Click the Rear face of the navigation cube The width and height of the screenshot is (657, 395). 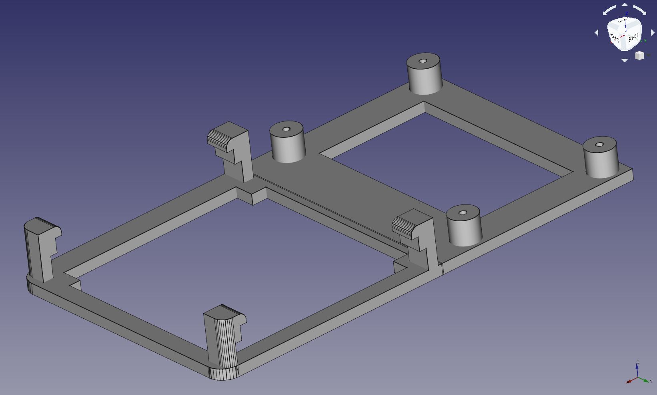click(x=633, y=38)
